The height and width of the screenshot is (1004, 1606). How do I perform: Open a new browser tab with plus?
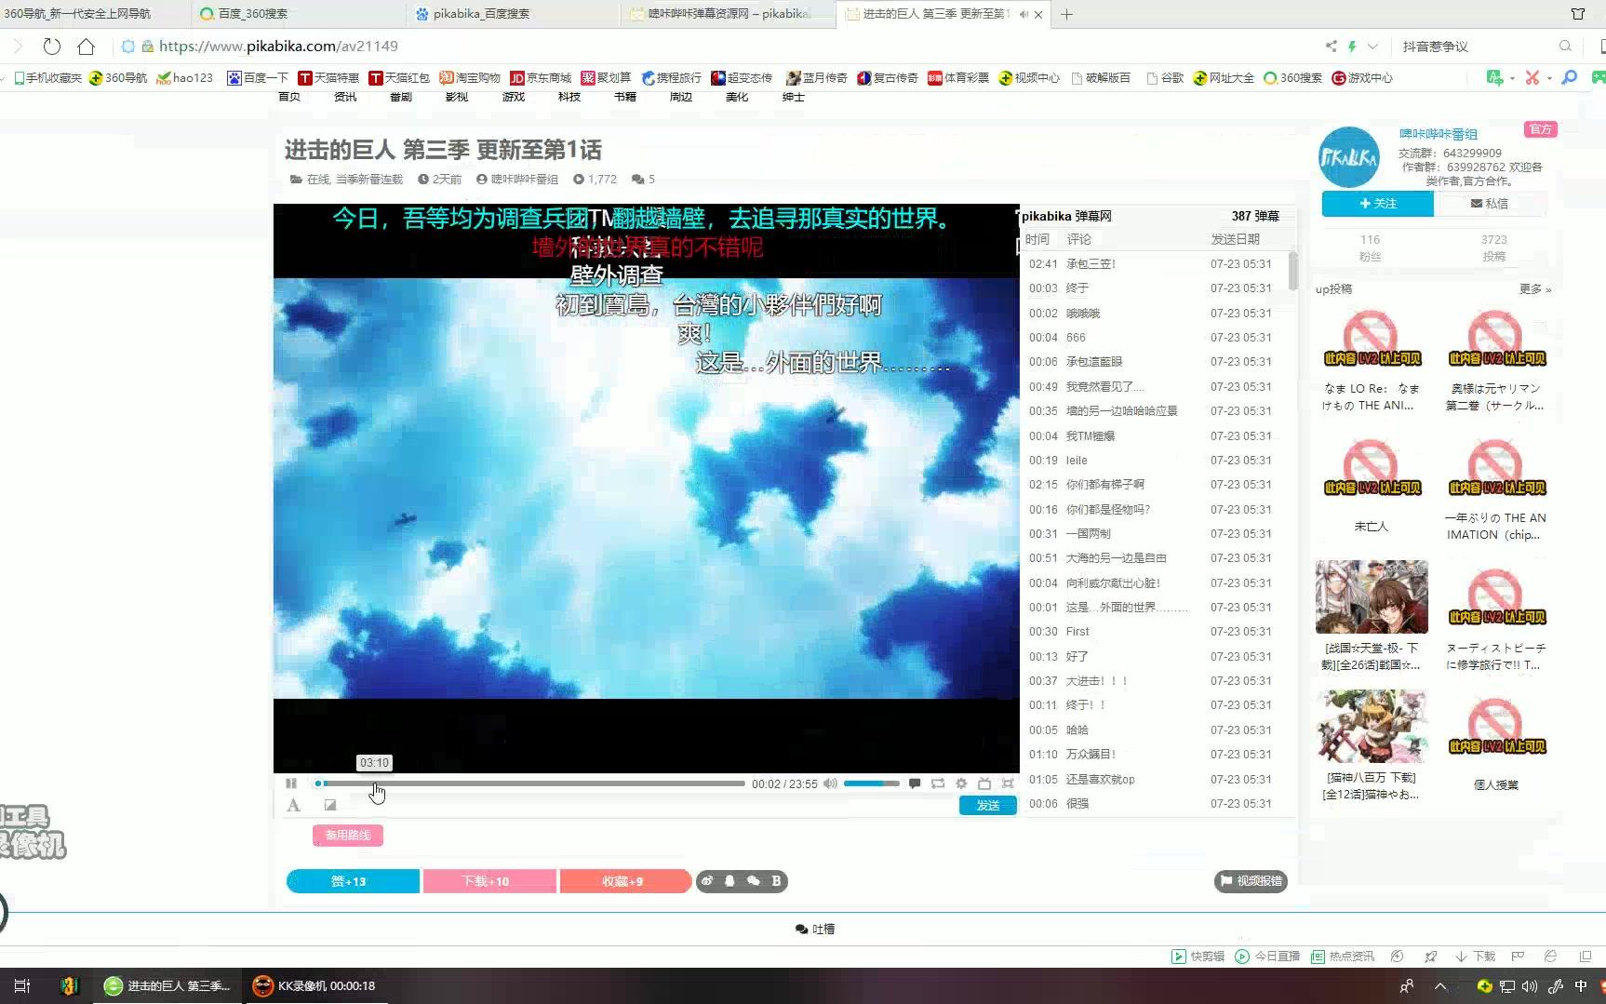pyautogui.click(x=1066, y=14)
